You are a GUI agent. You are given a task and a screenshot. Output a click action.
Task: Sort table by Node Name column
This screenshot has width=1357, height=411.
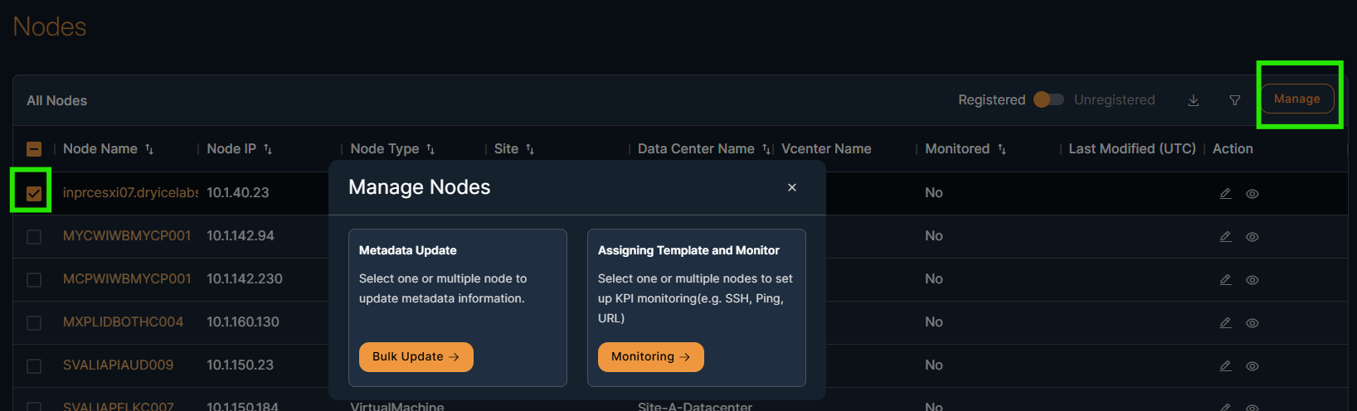(x=149, y=149)
